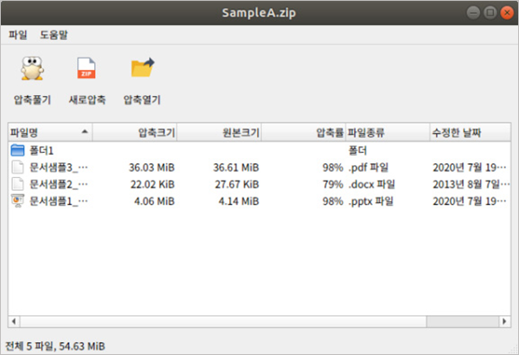Image resolution: width=519 pixels, height=355 pixels.
Task: Click the 압축열기 open folder icon
Action: tap(143, 67)
